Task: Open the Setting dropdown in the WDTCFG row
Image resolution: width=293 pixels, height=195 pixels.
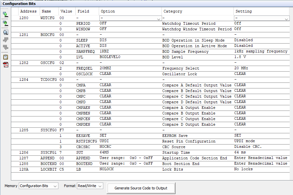Action: 262,18
